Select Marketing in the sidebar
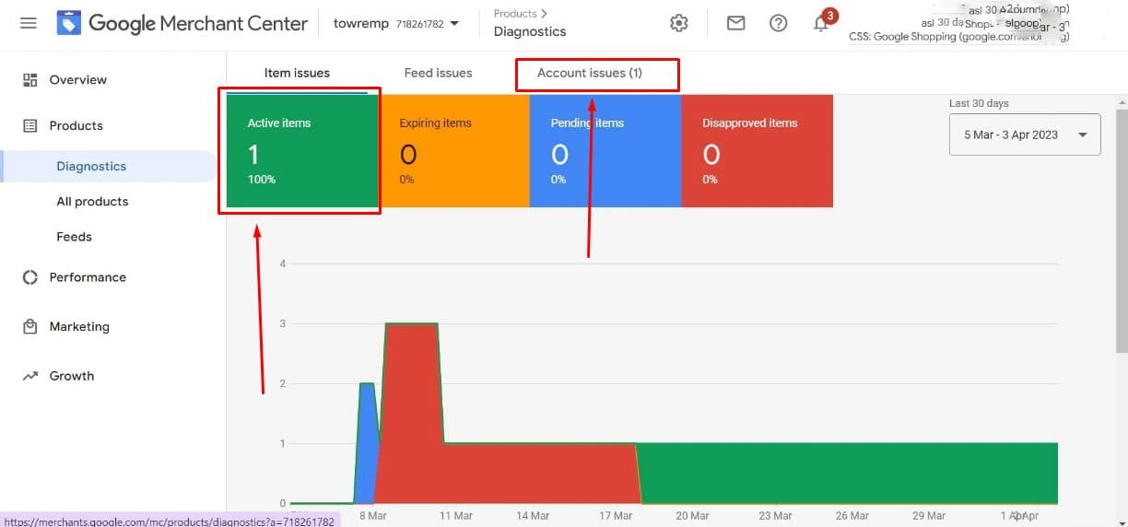The image size is (1128, 527). click(79, 327)
